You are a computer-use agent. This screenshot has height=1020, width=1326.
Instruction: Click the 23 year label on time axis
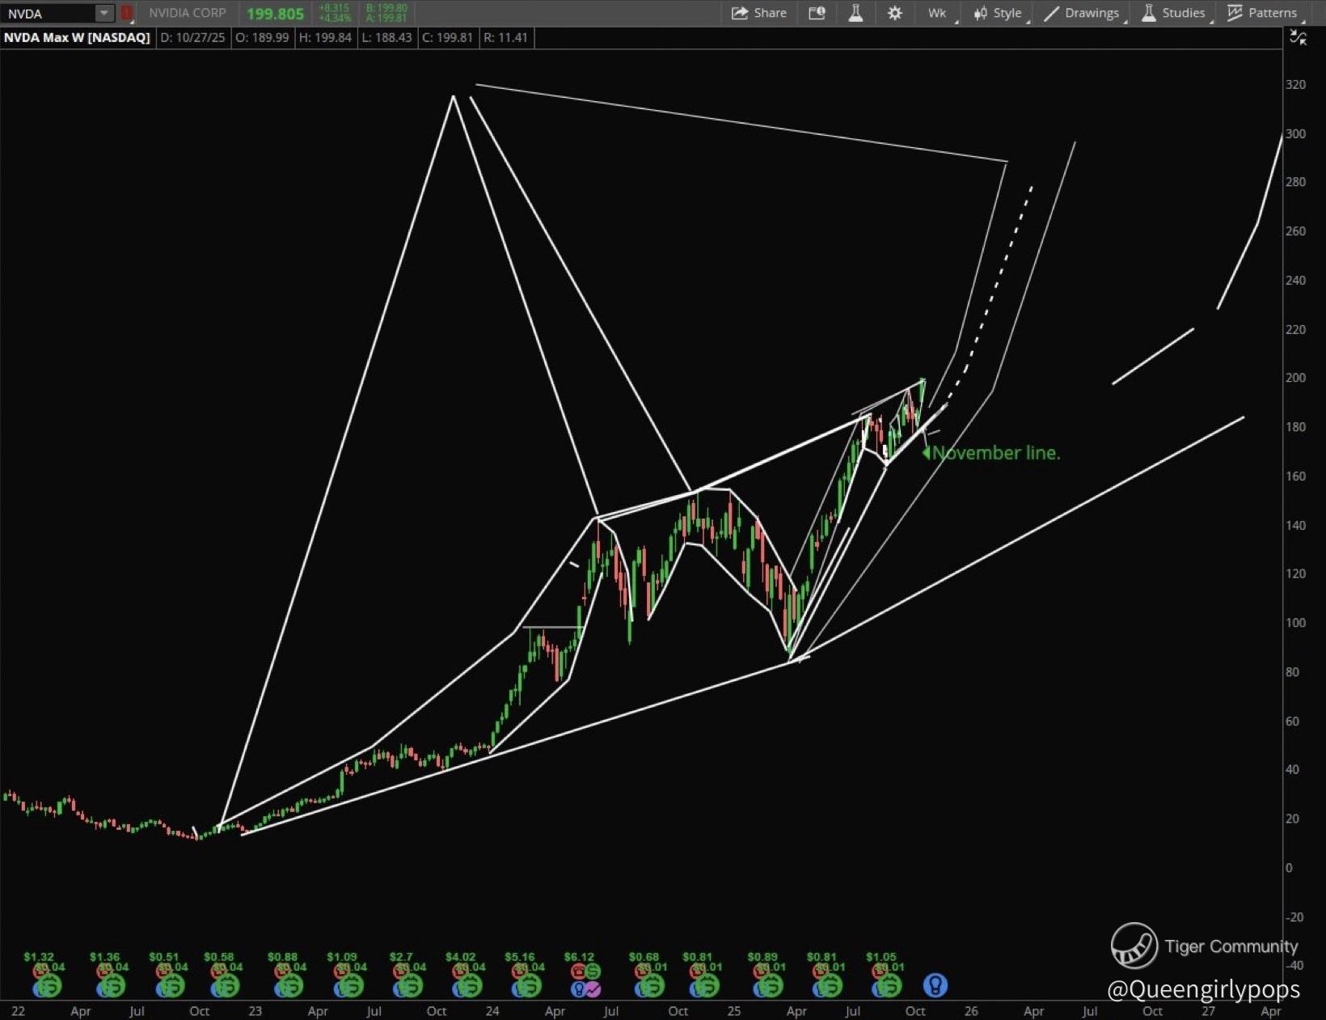(255, 1011)
